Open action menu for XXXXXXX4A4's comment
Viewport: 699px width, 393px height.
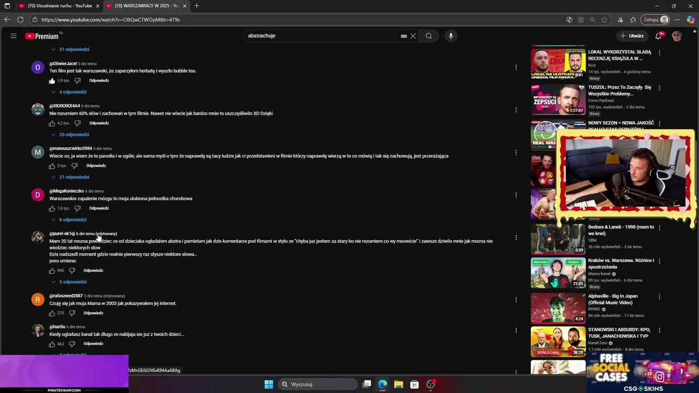(x=516, y=110)
